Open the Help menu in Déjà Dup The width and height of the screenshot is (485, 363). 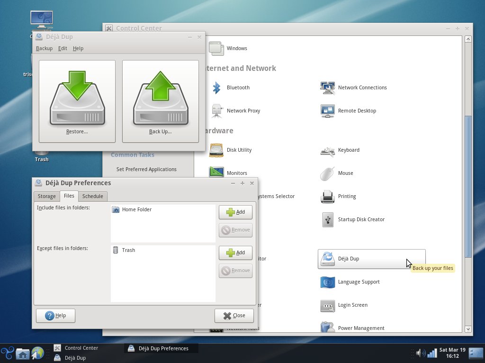click(x=78, y=49)
